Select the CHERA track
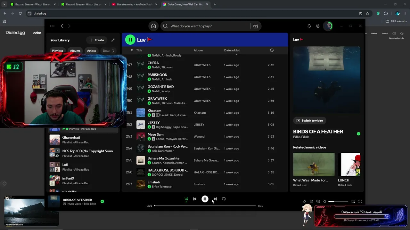 click(x=153, y=63)
